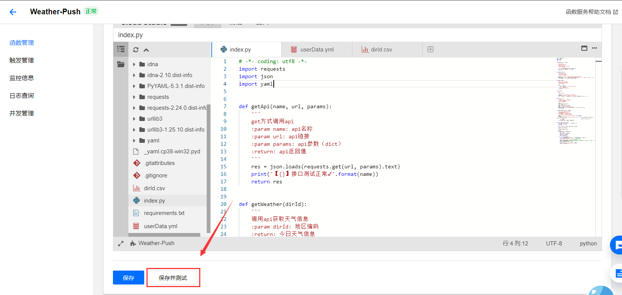Click line number 7 in the gutter
Viewport: 622px width, 295px height.
tap(225, 107)
